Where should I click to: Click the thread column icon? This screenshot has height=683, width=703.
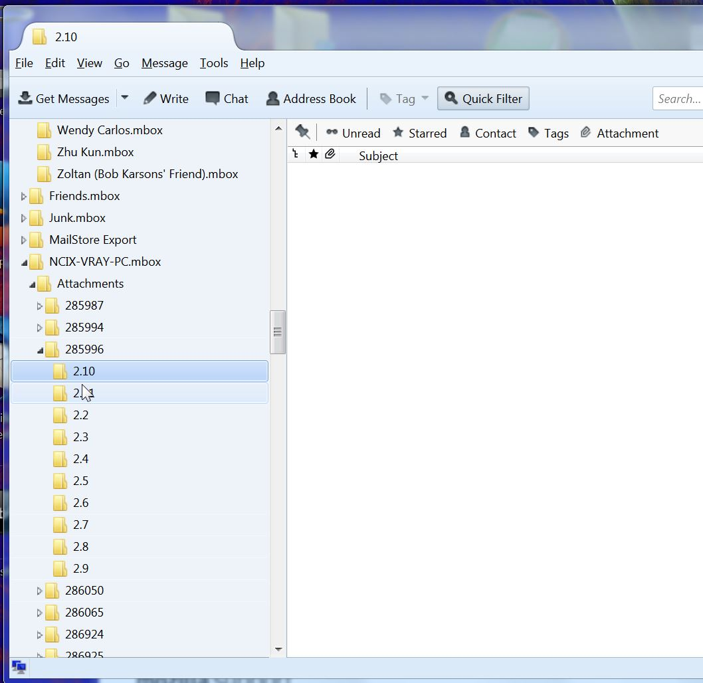296,154
